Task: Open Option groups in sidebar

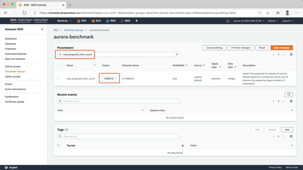Action: click(13, 77)
